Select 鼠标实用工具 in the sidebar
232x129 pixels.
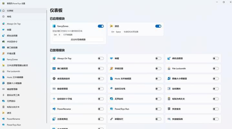pos(23,95)
